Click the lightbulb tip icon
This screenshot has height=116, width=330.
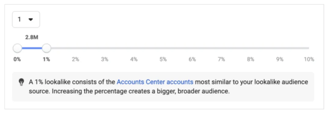(21, 82)
